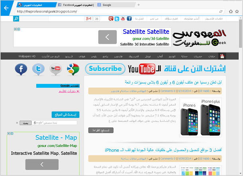
Task: Click the blue site-search heading button
Action: [x=65, y=115]
